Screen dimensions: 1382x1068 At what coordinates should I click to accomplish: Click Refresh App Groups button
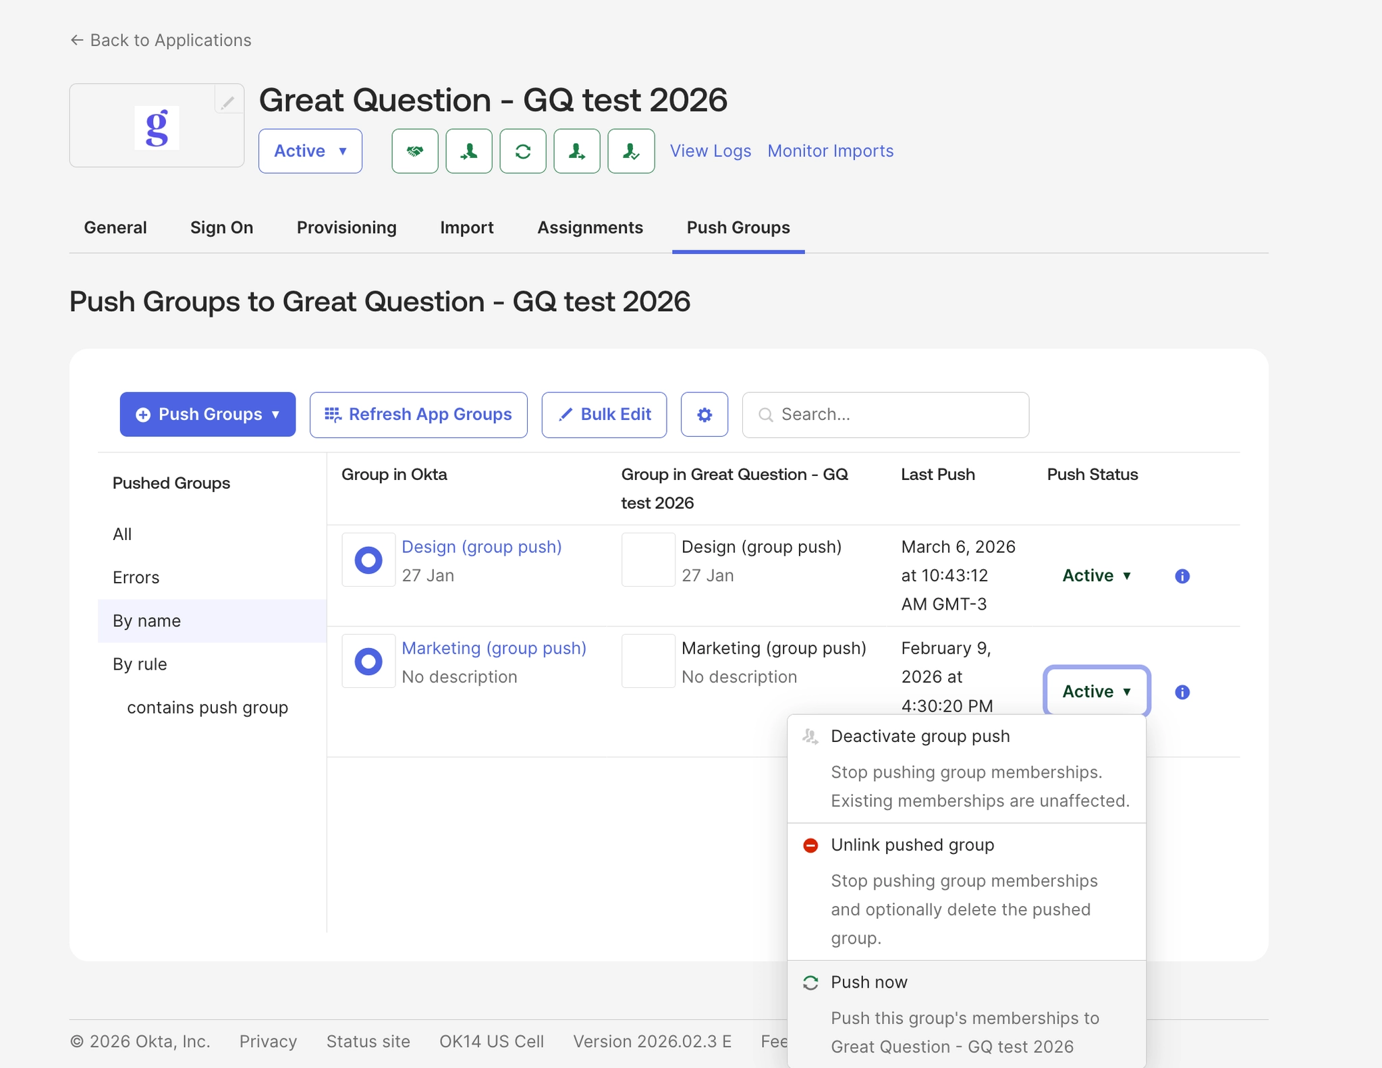tap(418, 415)
